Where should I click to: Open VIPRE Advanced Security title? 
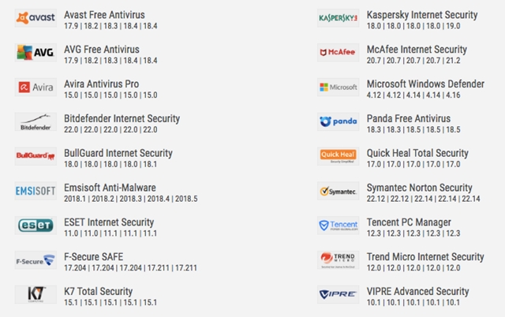417,292
